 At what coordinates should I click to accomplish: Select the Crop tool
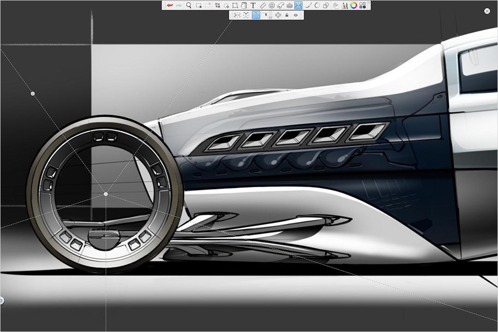(x=218, y=4)
